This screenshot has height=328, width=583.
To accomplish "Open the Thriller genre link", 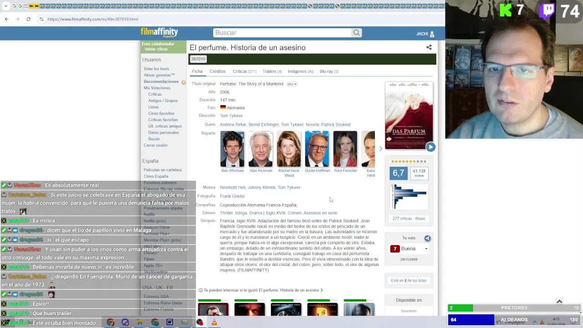I will pos(226,213).
